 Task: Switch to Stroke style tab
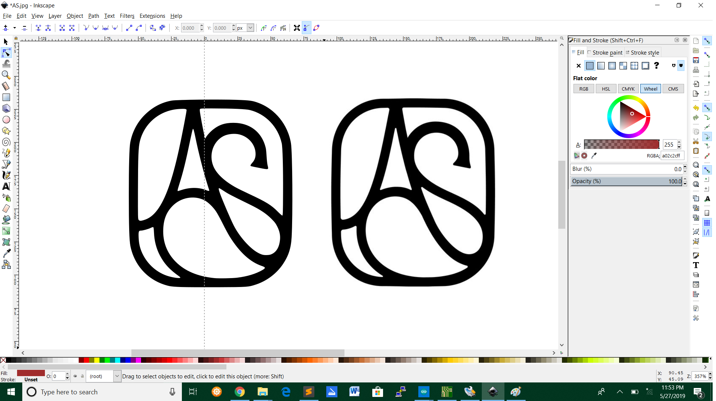(643, 52)
